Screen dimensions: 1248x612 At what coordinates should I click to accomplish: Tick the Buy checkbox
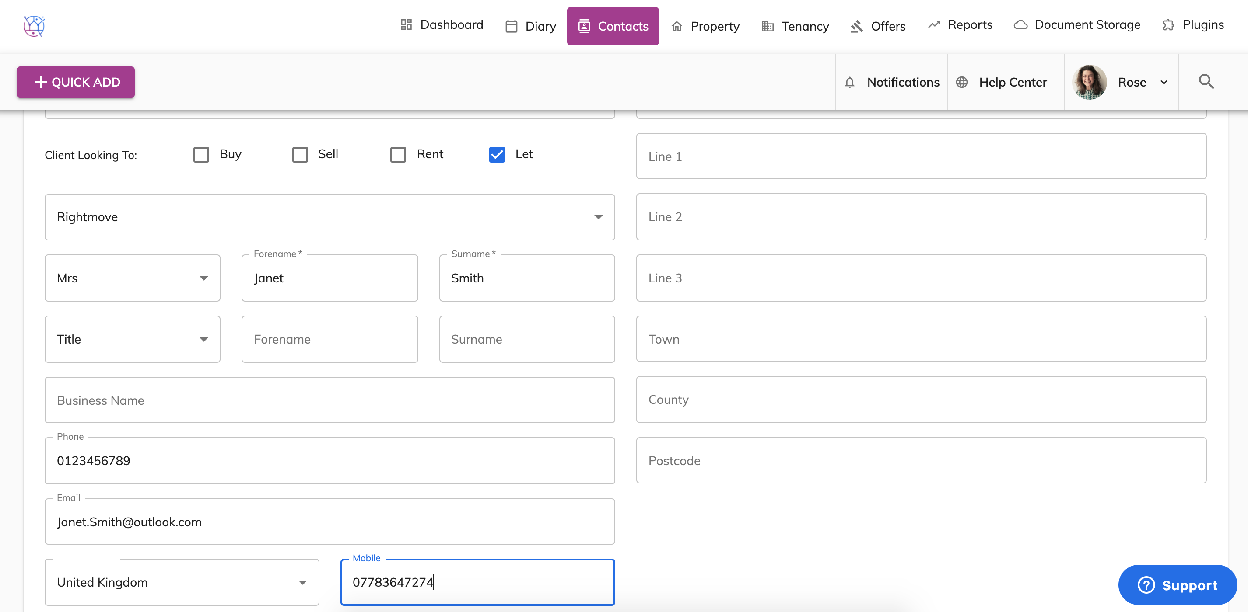pos(201,155)
